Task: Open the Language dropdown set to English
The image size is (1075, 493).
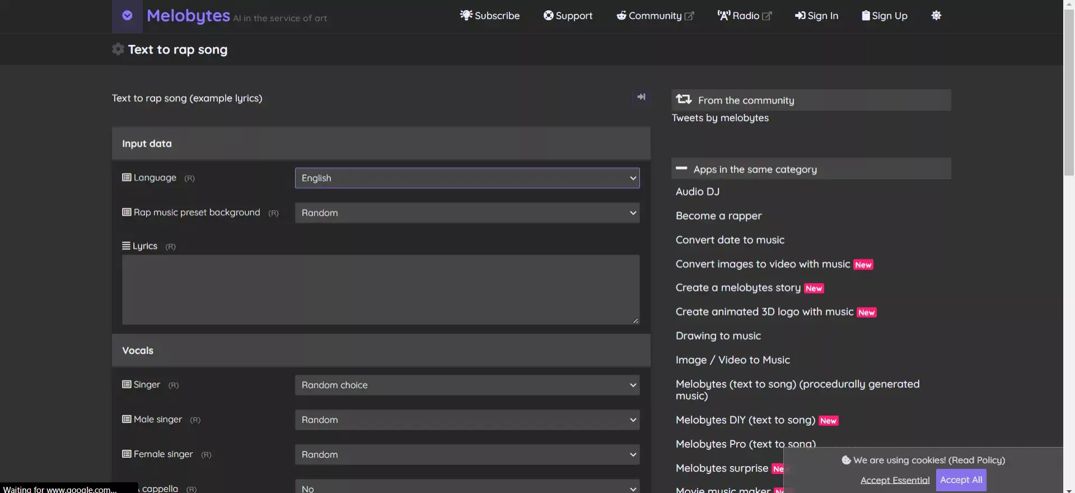Action: 467,178
